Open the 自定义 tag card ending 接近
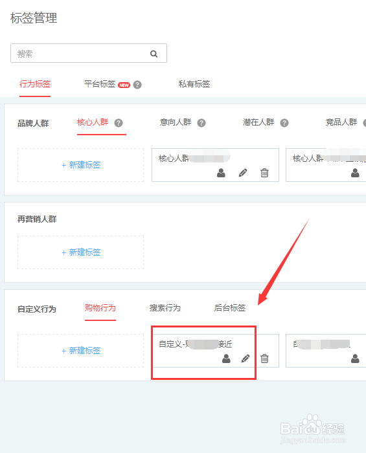 click(x=215, y=351)
